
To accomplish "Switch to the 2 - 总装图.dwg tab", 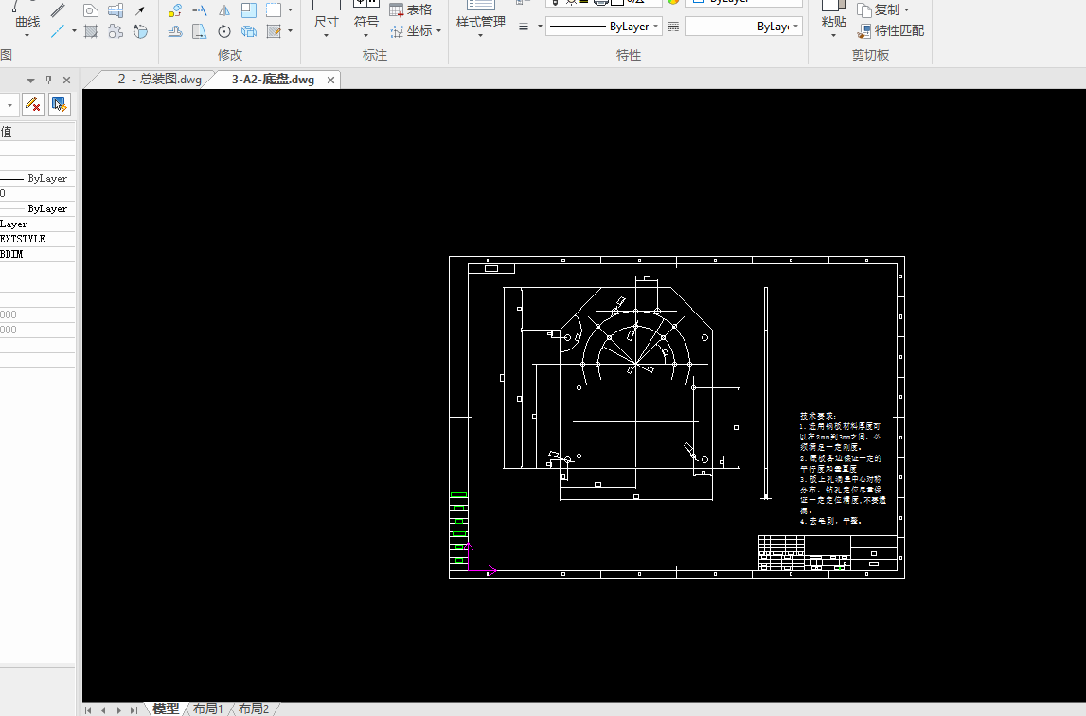I will coord(159,79).
